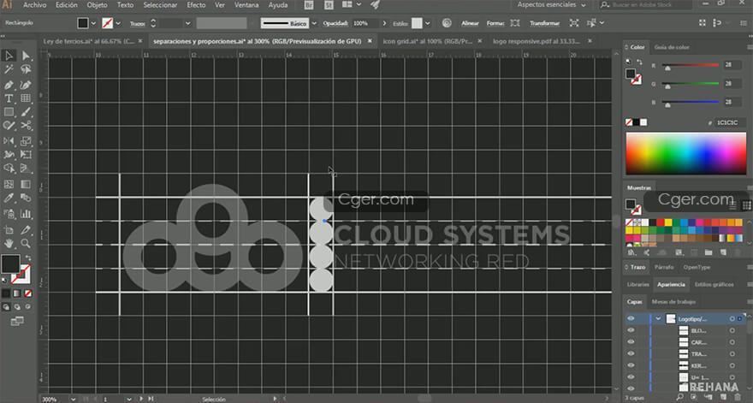Image resolution: width=753 pixels, height=403 pixels.
Task: Select the Eyedropper tool
Action: tap(9, 198)
